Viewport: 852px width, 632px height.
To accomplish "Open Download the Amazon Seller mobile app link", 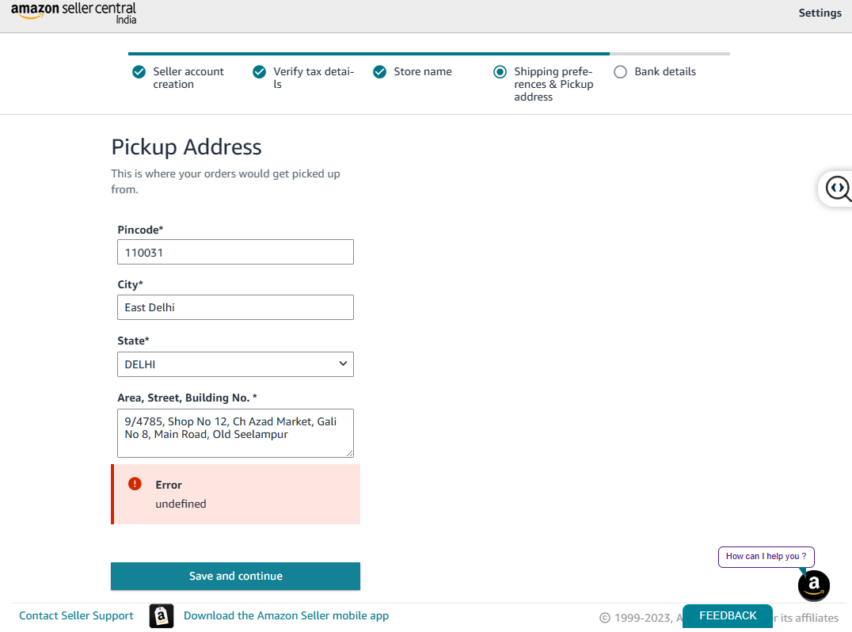I will pos(287,615).
